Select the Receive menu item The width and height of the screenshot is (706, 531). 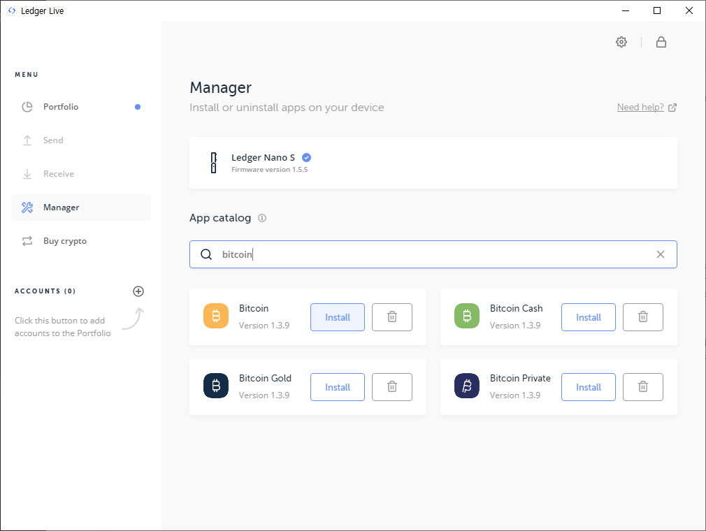coord(81,174)
